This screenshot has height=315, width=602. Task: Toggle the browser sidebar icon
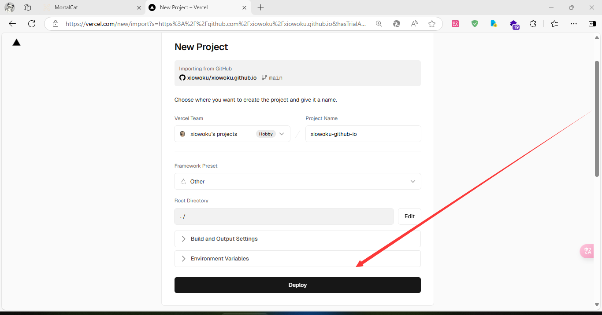[592, 24]
